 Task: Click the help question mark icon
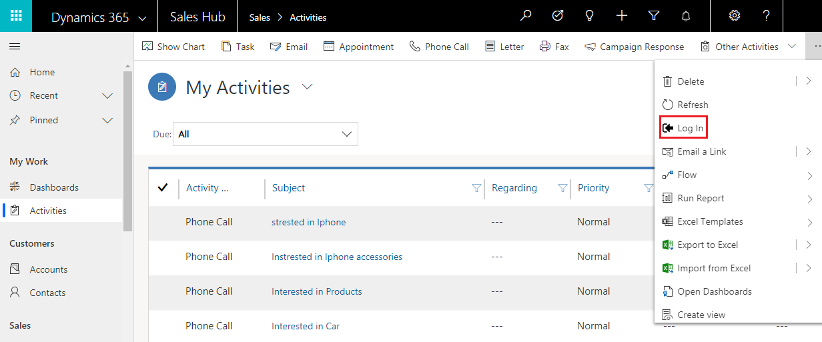click(x=767, y=16)
